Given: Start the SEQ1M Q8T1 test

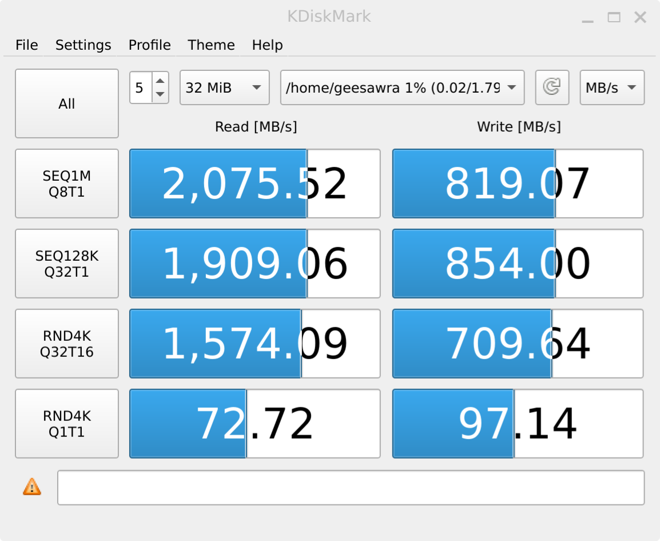Looking at the screenshot, I should coord(67,184).
